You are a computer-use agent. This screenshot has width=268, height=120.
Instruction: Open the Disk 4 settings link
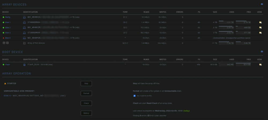click(x=8, y=38)
